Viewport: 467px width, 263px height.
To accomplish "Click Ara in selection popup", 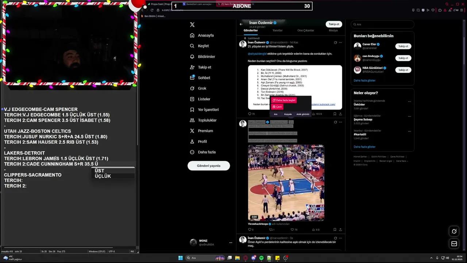I will pos(275,114).
